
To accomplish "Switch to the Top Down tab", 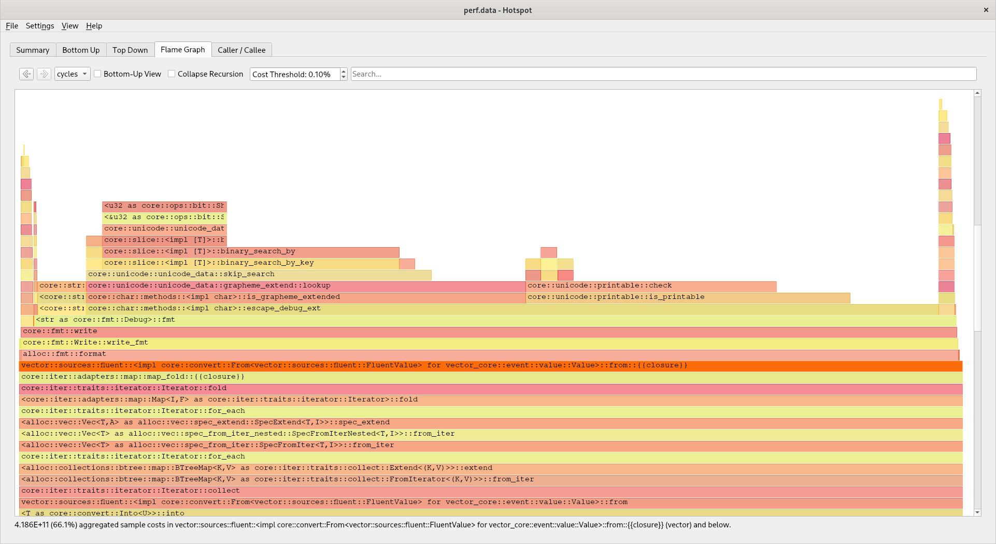I will (x=130, y=50).
